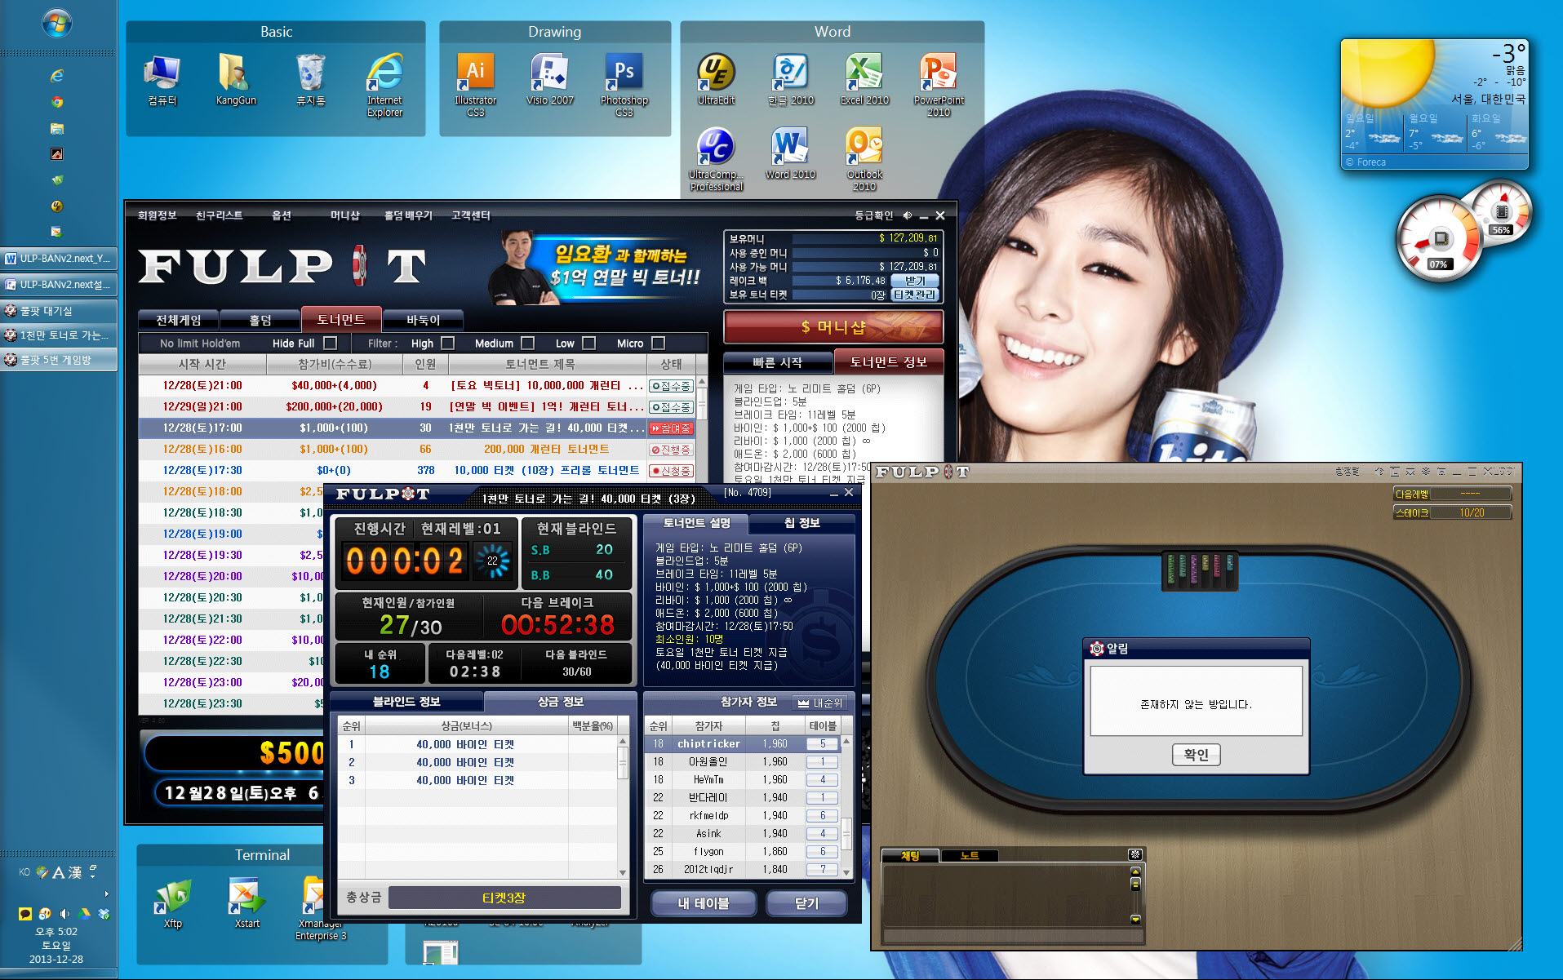Screen dimensions: 1563x980
Task: Open 친구리스트 menu
Action: click(x=219, y=215)
